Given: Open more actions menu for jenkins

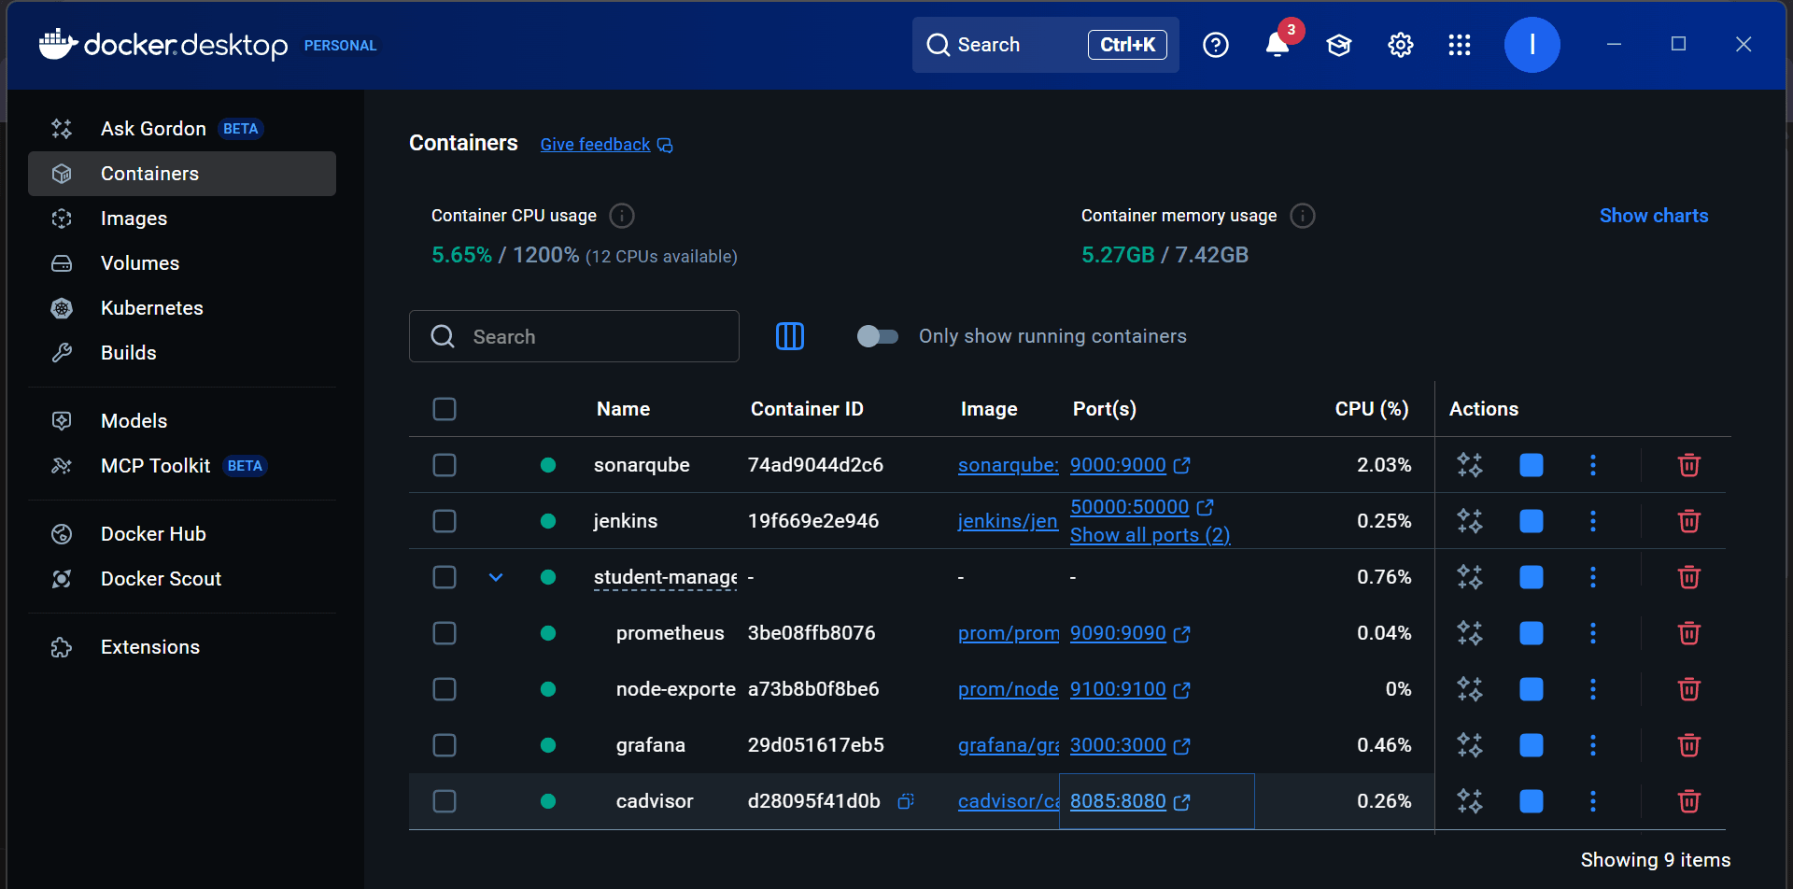Looking at the screenshot, I should pyautogui.click(x=1593, y=521).
